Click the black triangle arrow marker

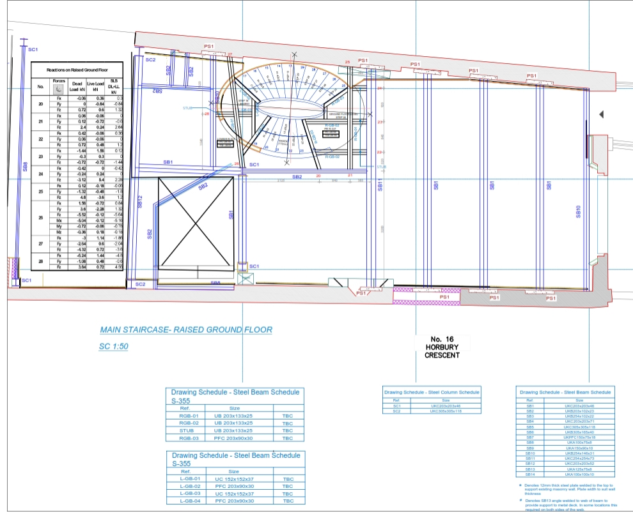tap(600, 114)
